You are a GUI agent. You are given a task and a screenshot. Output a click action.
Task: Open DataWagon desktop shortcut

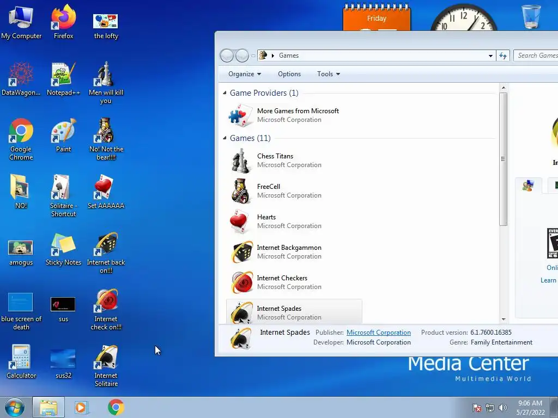tap(21, 79)
